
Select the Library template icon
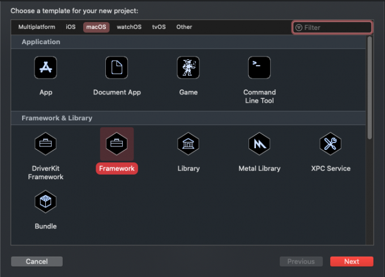tap(188, 144)
